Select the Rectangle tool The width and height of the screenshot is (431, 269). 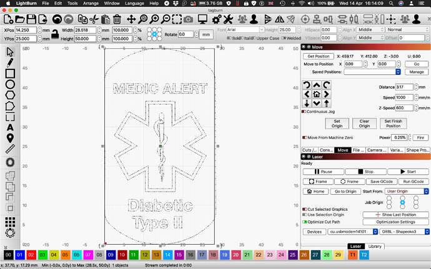tap(10, 74)
